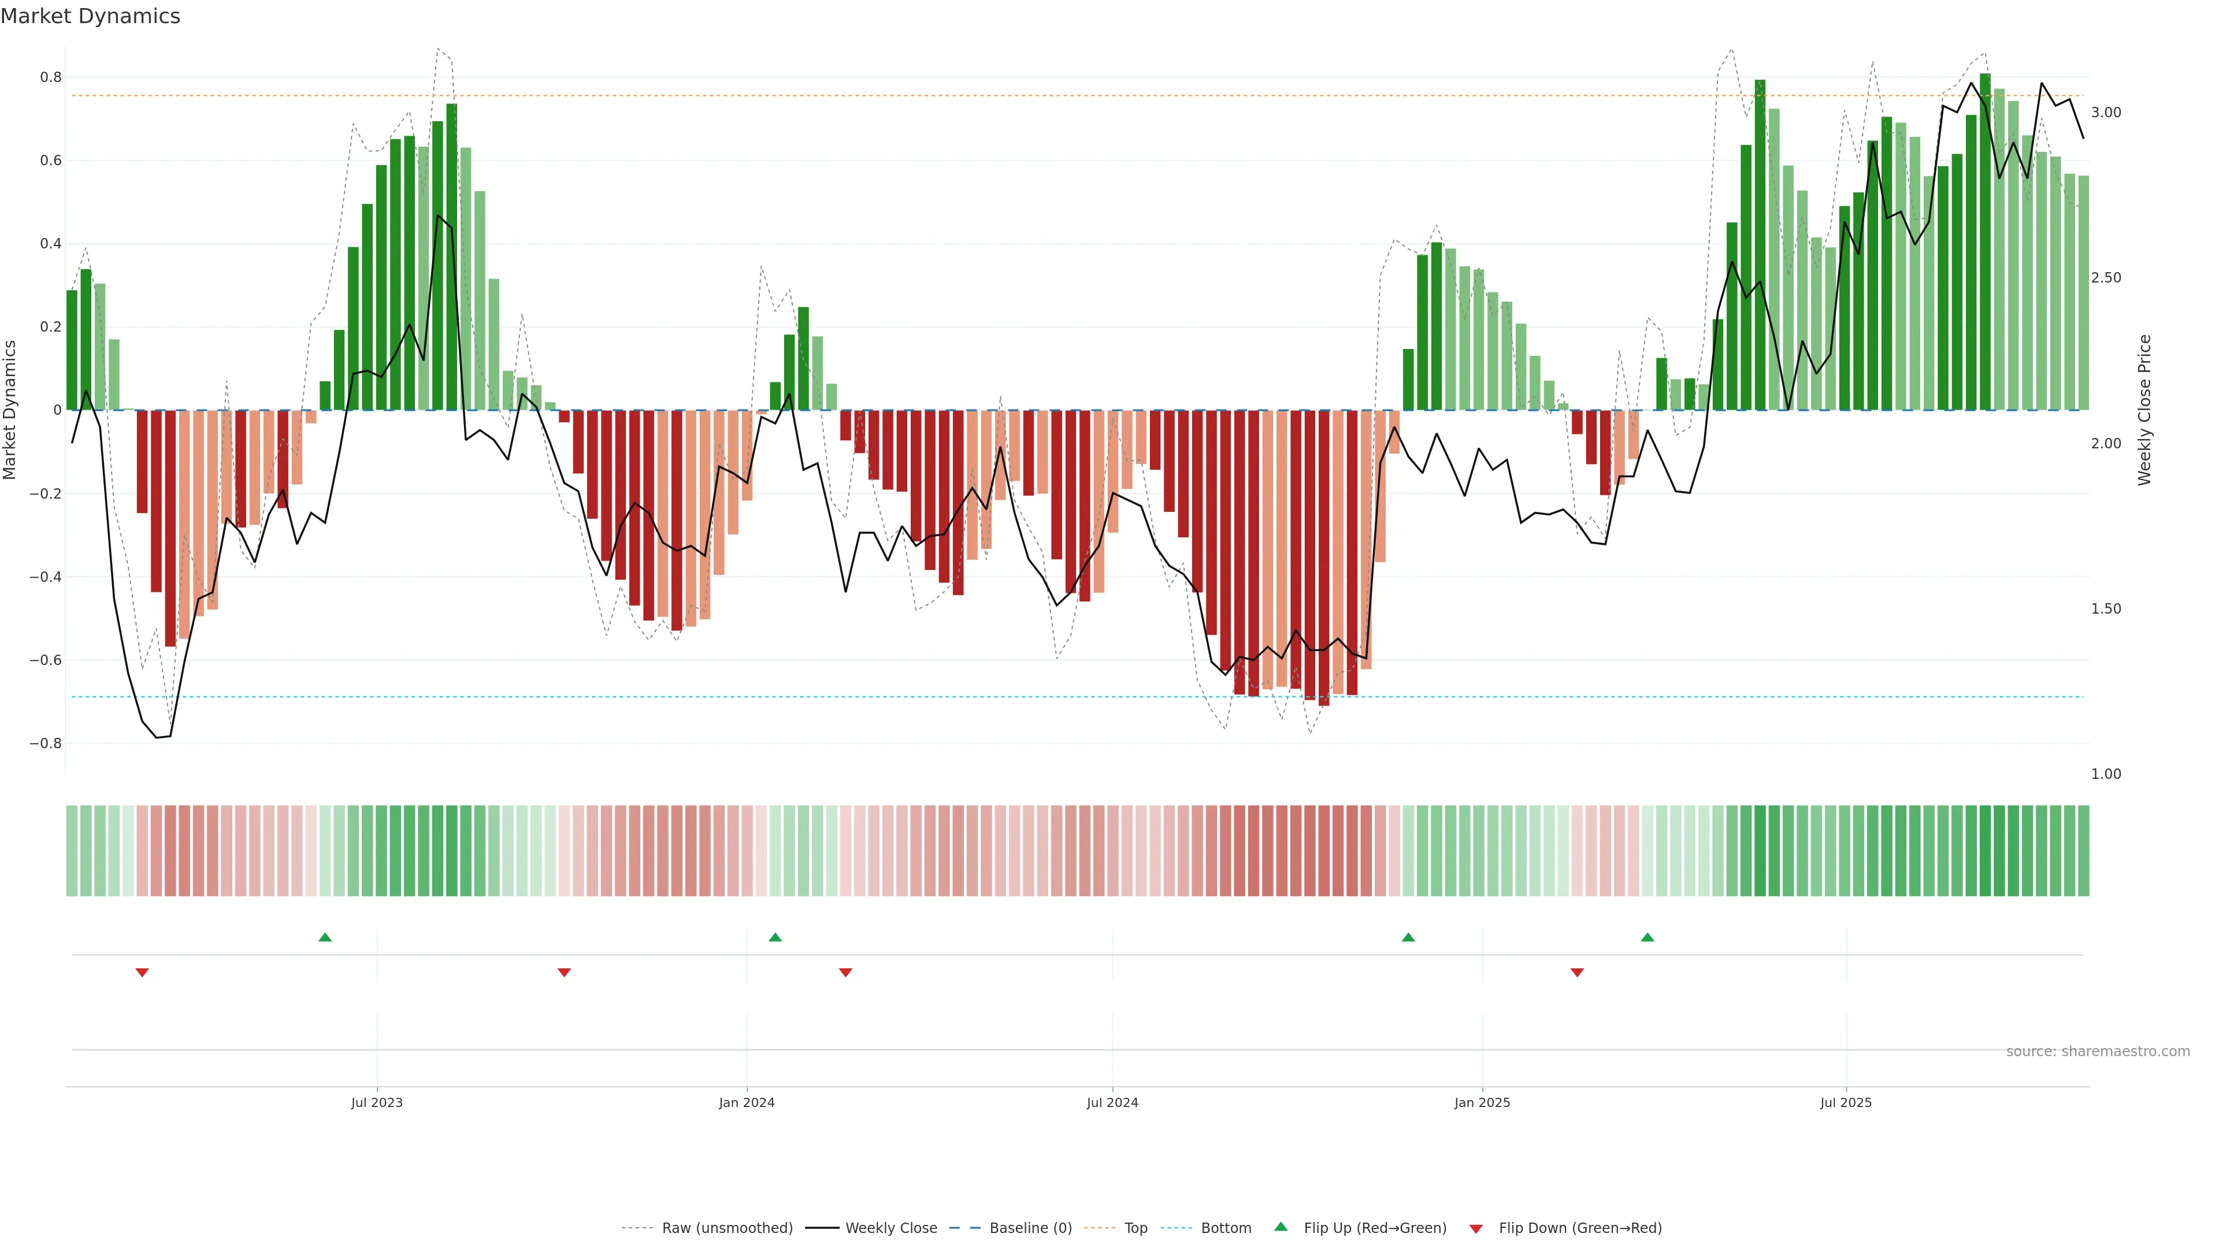Click the rightmost green Flip Up triangle marker

coord(1648,937)
